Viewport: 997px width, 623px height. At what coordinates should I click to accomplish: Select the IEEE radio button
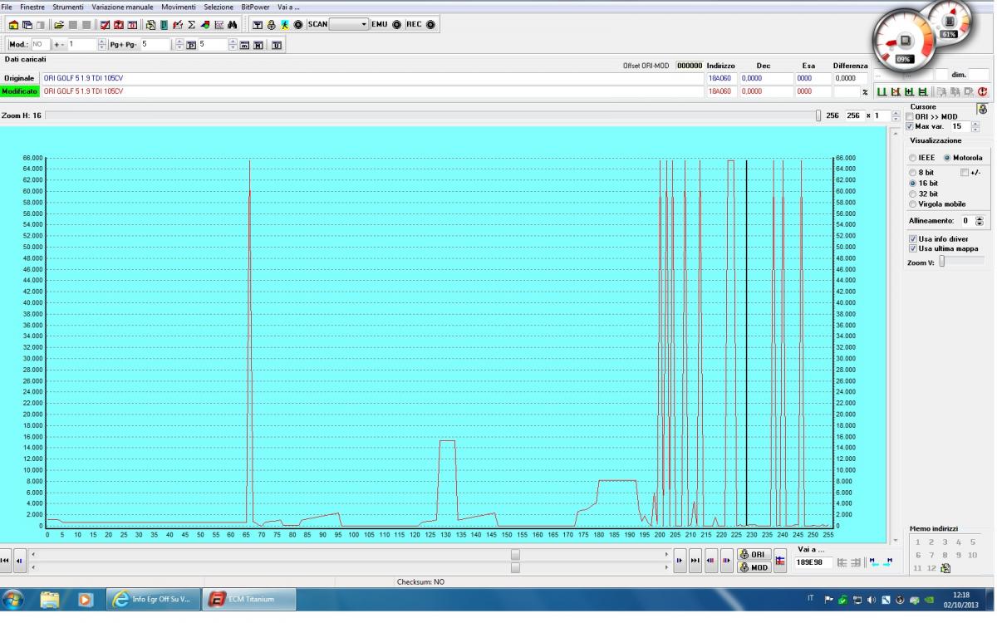[914, 158]
